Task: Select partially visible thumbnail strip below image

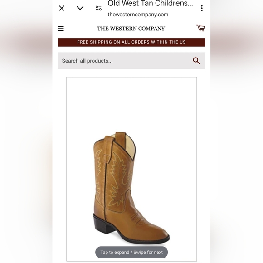Action: 131,262
